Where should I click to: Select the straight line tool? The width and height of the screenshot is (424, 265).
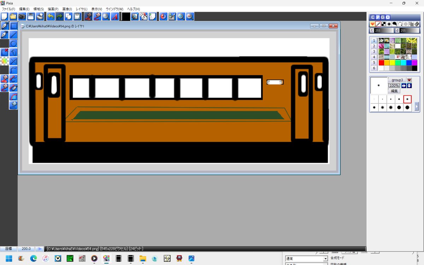(13, 35)
